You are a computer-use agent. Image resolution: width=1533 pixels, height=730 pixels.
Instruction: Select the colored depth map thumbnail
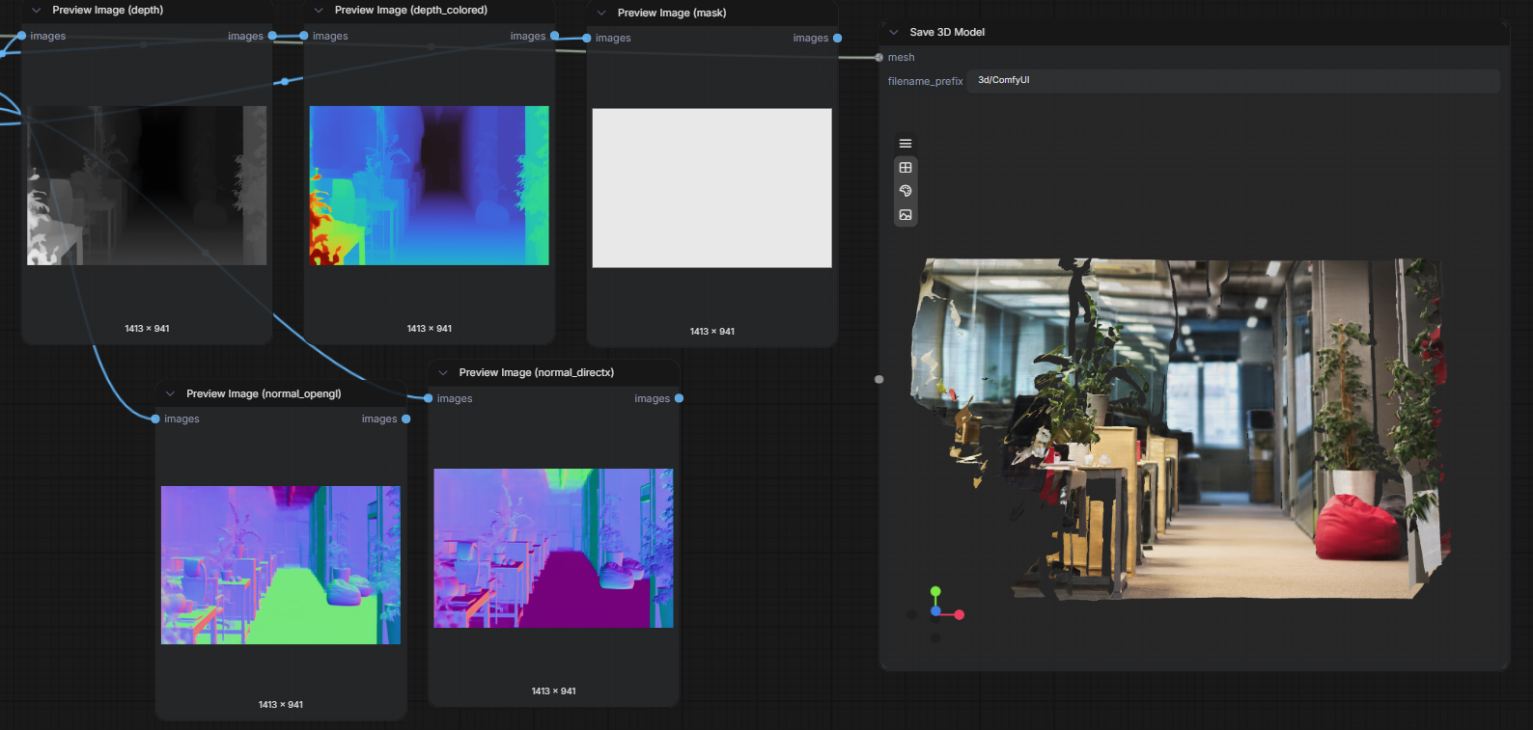(x=430, y=185)
